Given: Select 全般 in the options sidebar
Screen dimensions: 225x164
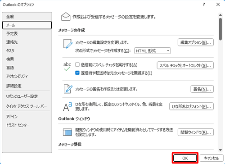Looking at the screenshot, I should coord(27,17).
